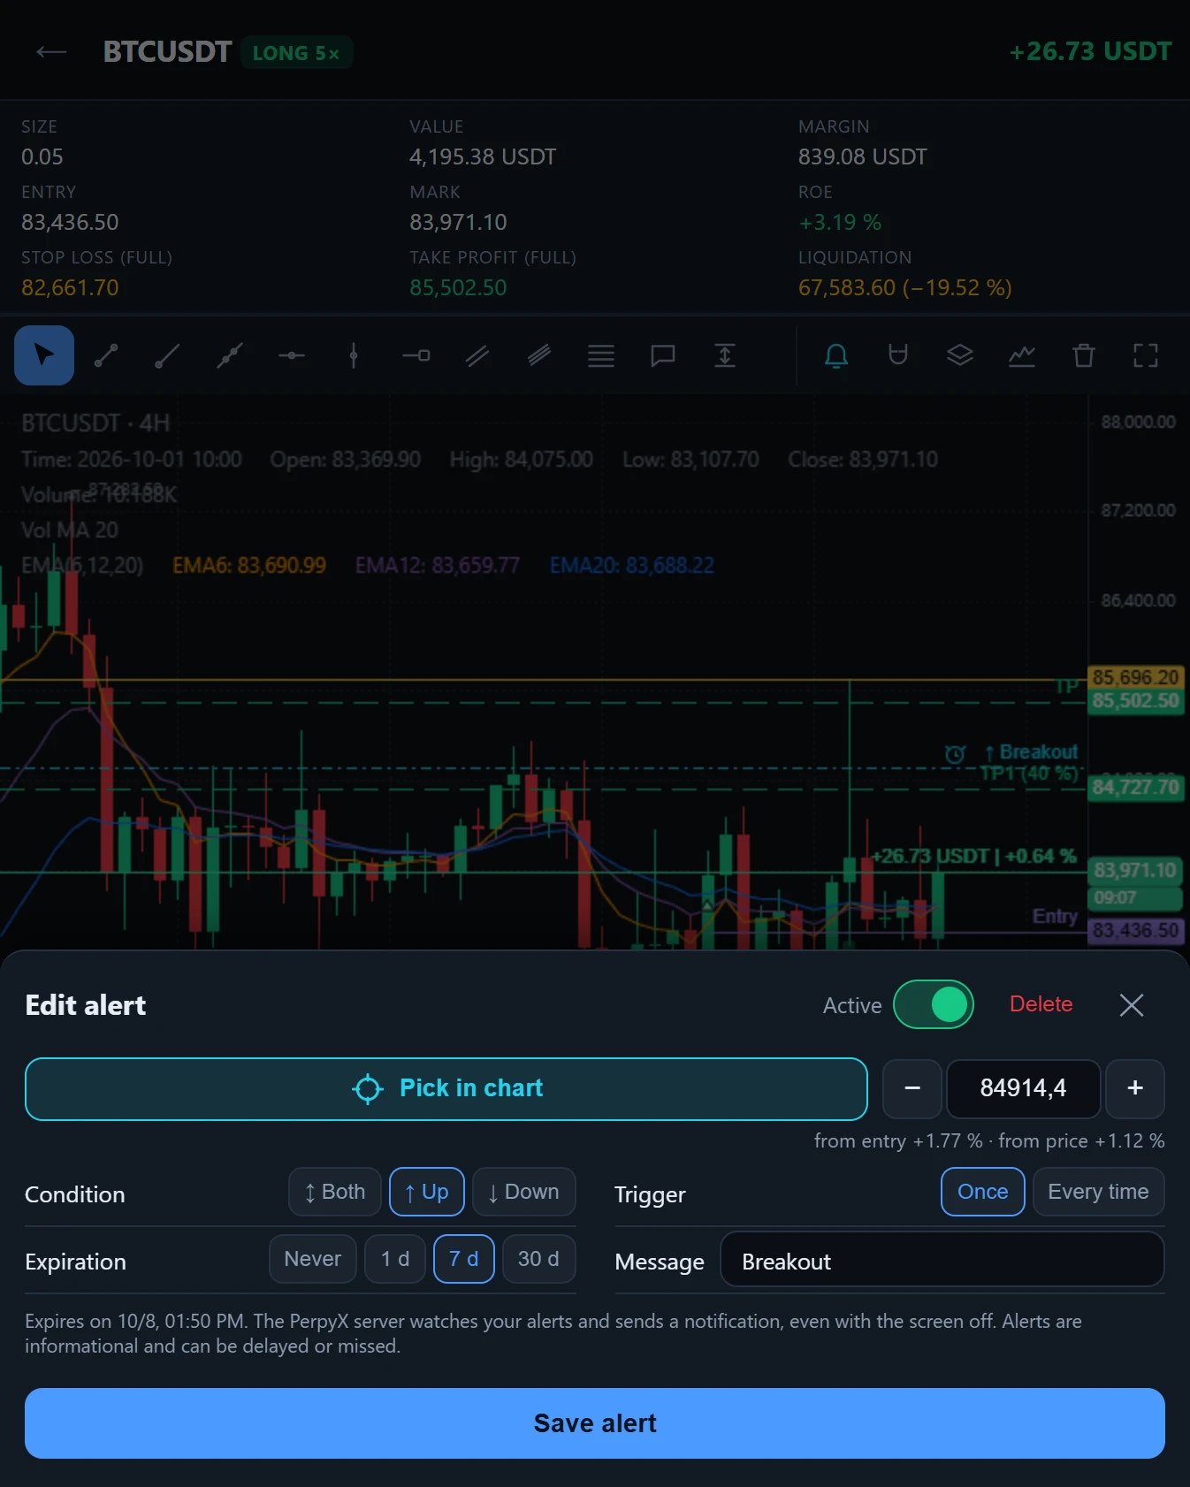Viewport: 1190px width, 1487px height.
Task: Select the ray line drawing tool
Action: 168,355
